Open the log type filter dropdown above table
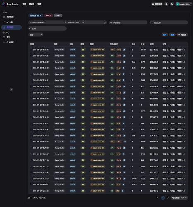193x207 pixels. (36, 35)
